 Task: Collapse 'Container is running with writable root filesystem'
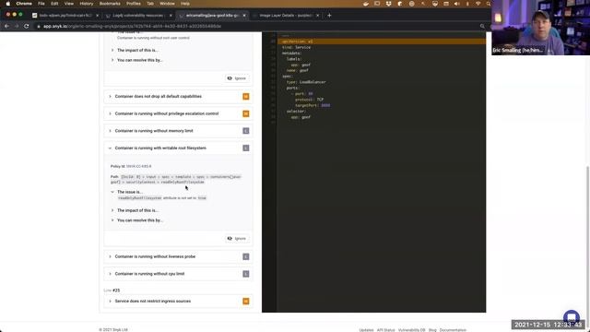(x=178, y=148)
